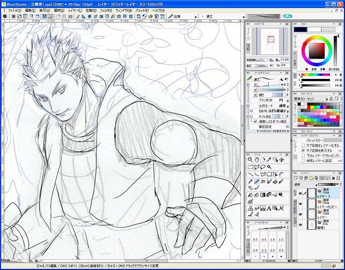Enable 下のレイヤーでクリッピング checkbox
345x270 pixels.
(303, 155)
